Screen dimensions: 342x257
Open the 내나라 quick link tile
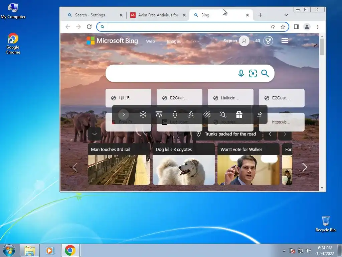coord(129,98)
